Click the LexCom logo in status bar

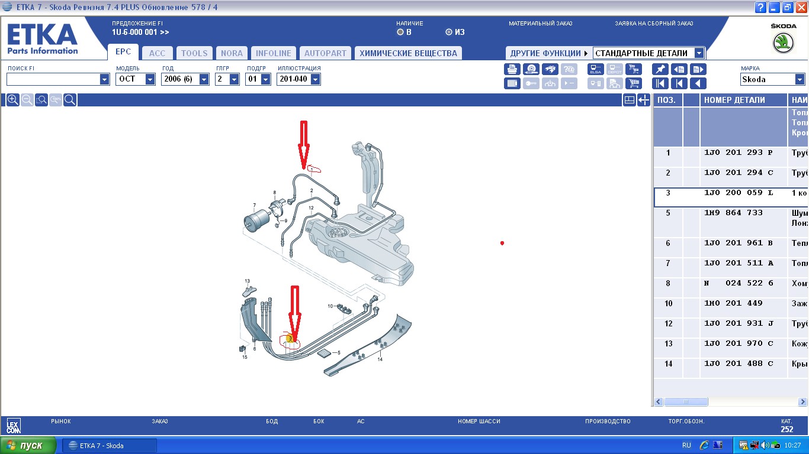[13, 426]
